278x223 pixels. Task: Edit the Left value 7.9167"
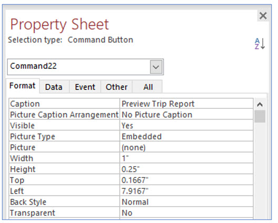[x=186, y=191]
